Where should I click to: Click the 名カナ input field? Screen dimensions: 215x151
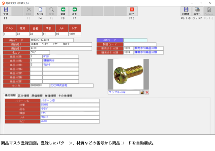(40, 52)
